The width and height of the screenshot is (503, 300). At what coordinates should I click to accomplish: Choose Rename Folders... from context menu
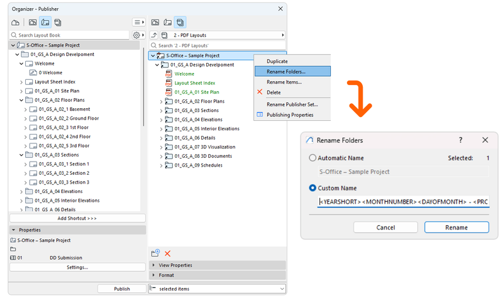click(292, 72)
